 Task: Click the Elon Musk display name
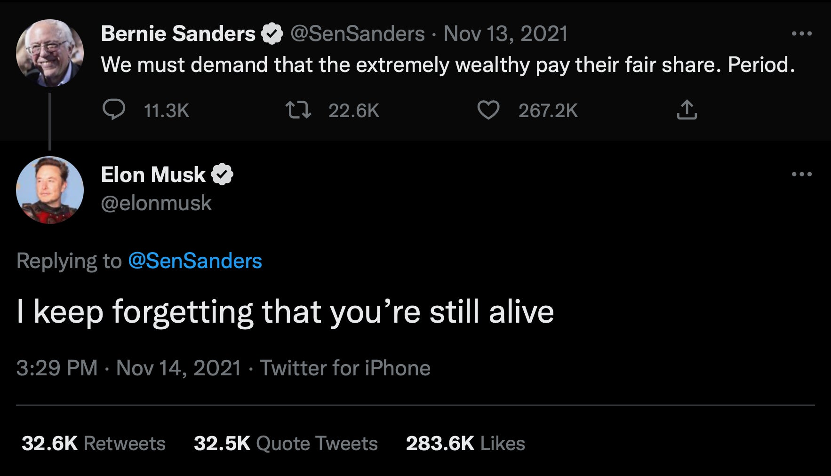pos(153,175)
